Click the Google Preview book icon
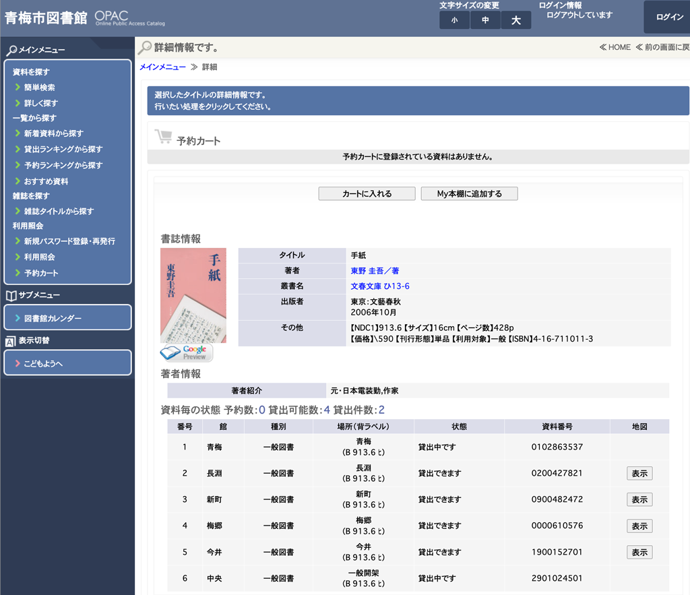Image resolution: width=690 pixels, height=595 pixels. [187, 352]
